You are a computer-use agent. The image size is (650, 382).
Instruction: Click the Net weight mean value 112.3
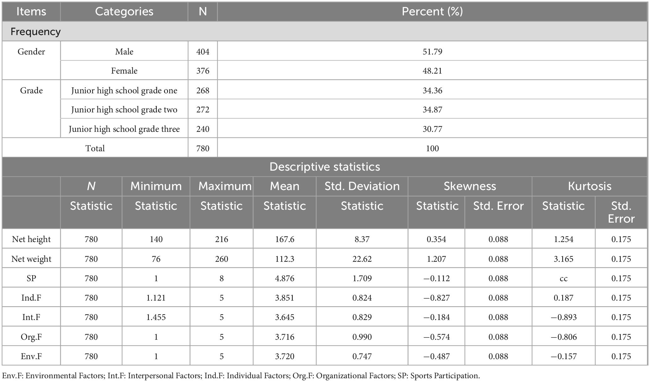(x=284, y=259)
